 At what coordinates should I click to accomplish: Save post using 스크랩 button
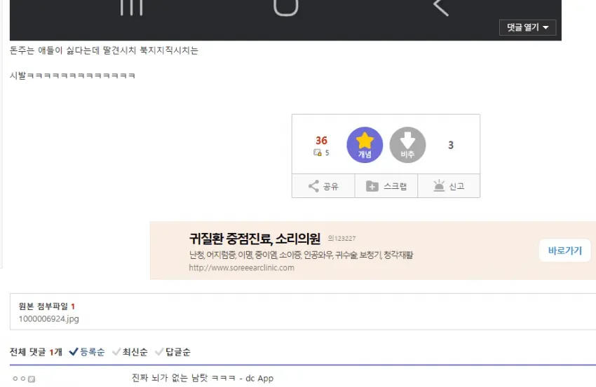(386, 186)
